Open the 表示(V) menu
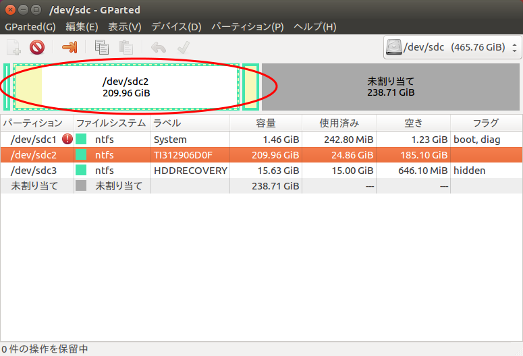The width and height of the screenshot is (523, 356). point(125,27)
